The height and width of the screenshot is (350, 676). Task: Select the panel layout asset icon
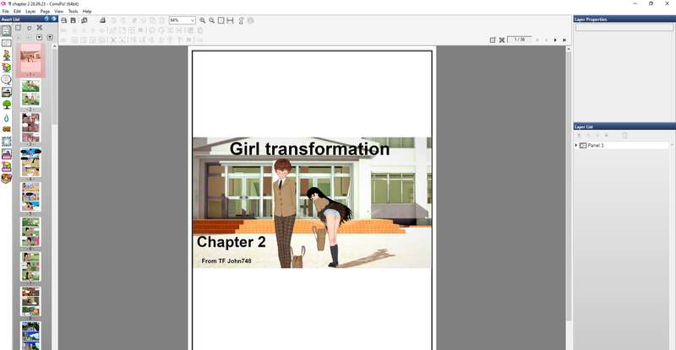[6, 43]
